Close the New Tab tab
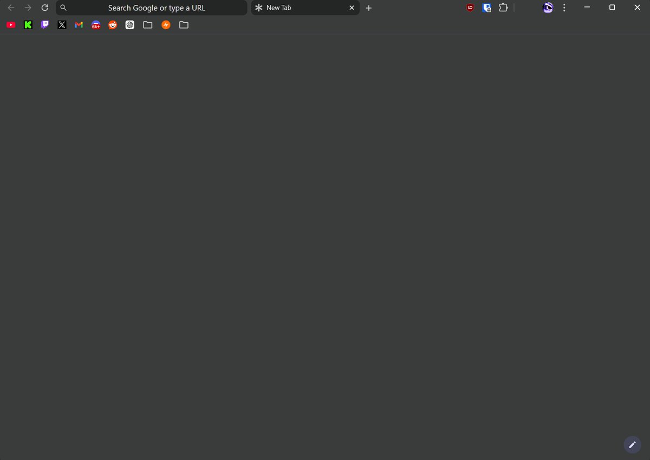The height and width of the screenshot is (460, 650). pyautogui.click(x=352, y=8)
